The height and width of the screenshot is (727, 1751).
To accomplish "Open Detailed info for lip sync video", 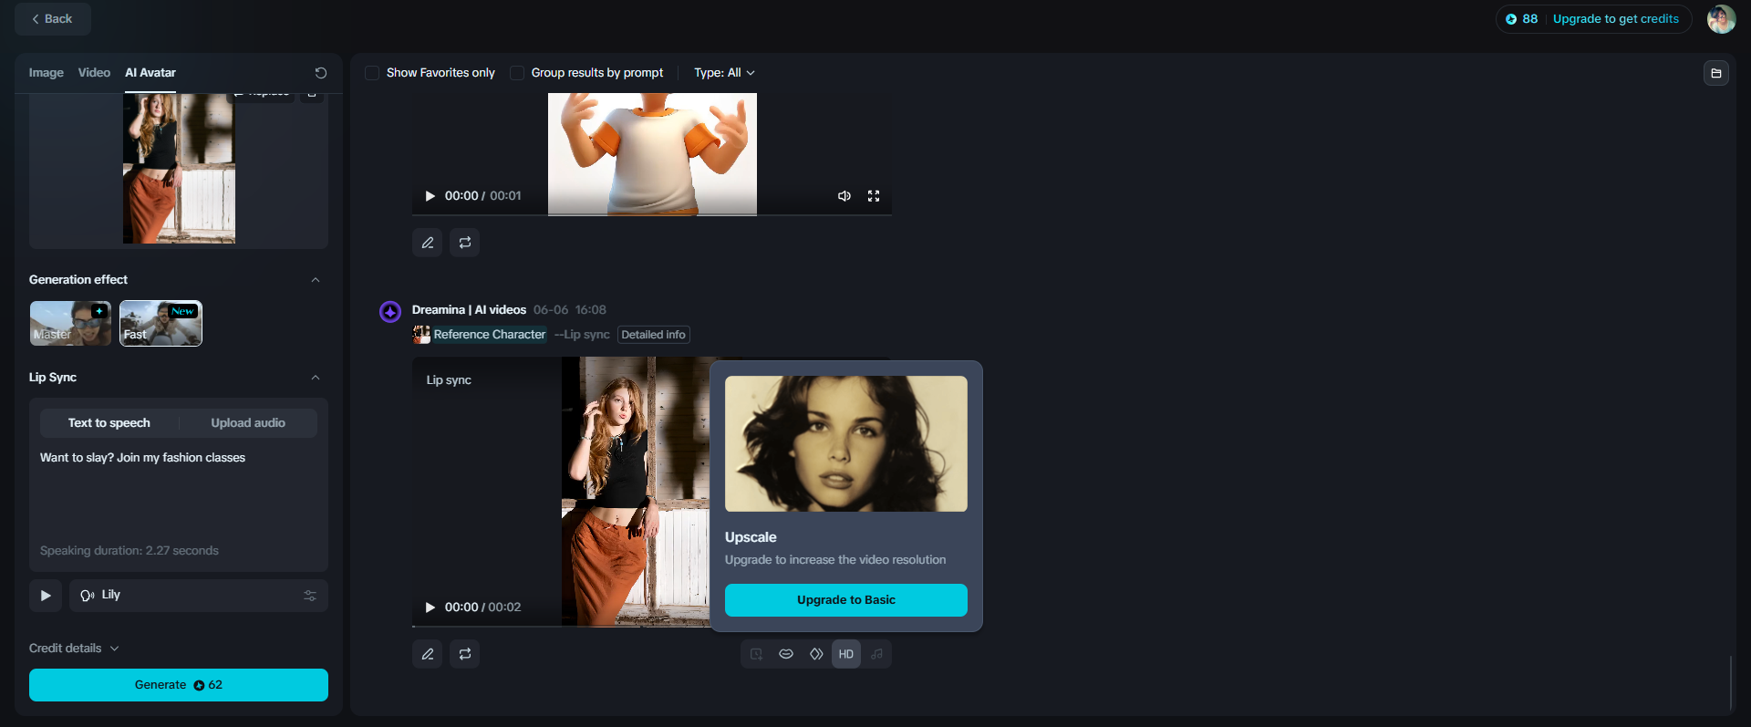I will tap(653, 335).
